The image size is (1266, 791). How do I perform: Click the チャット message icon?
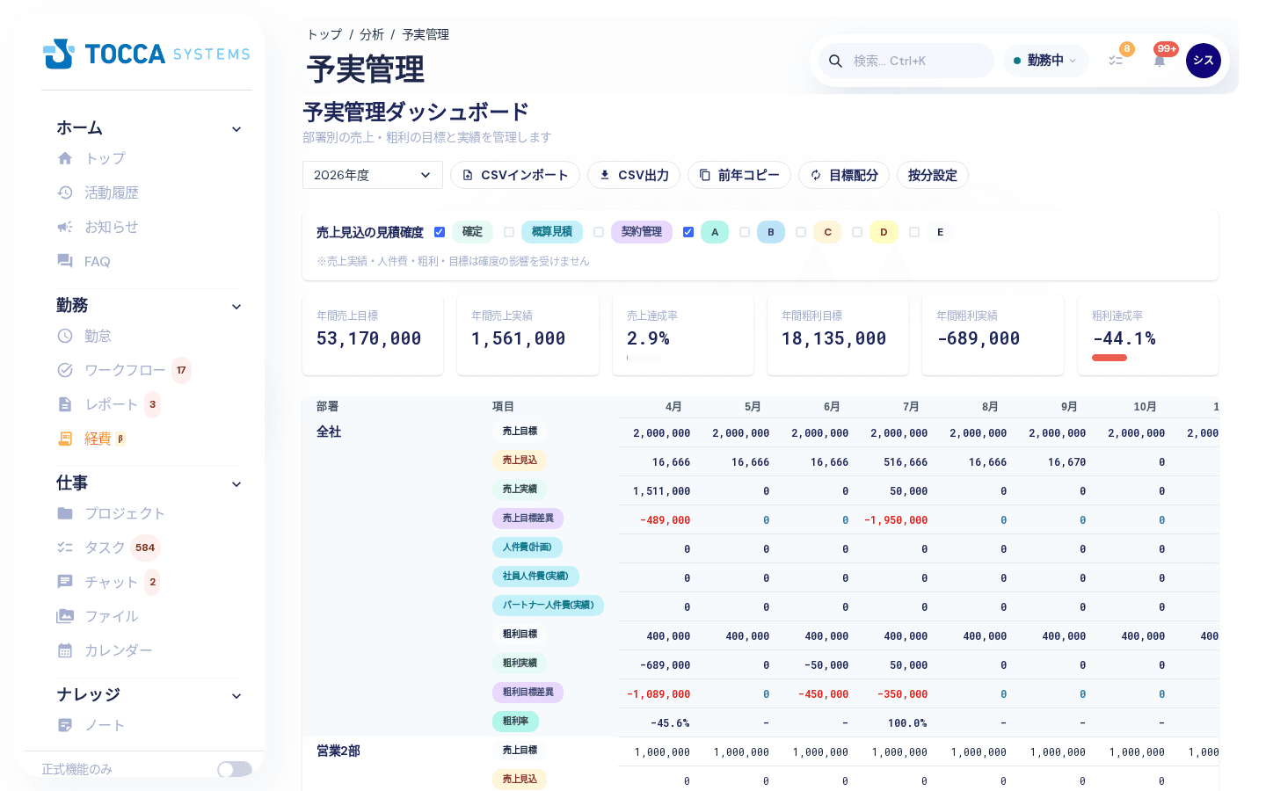click(65, 582)
